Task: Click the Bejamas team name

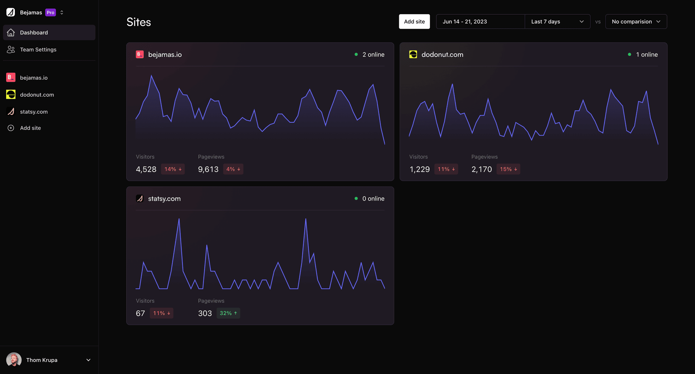Action: coord(31,12)
